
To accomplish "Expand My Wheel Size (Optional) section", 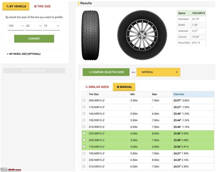I will click(x=24, y=54).
